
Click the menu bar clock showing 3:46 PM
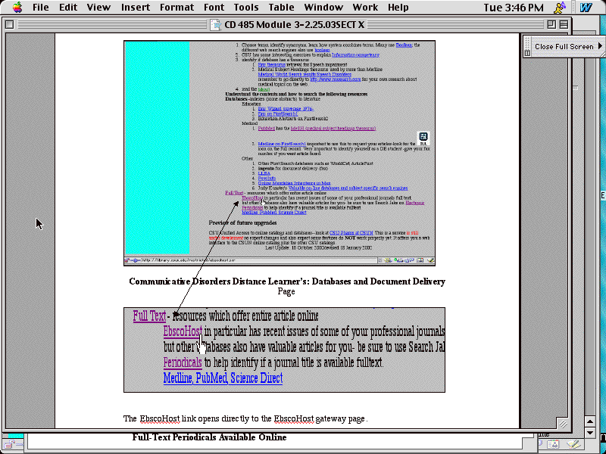point(514,8)
